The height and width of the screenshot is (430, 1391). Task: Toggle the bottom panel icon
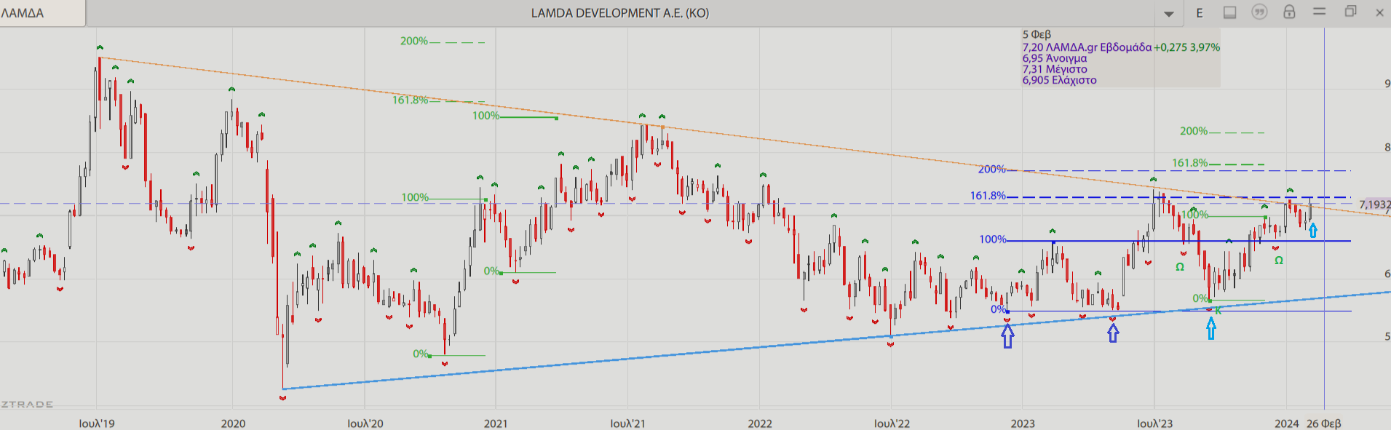click(1229, 12)
